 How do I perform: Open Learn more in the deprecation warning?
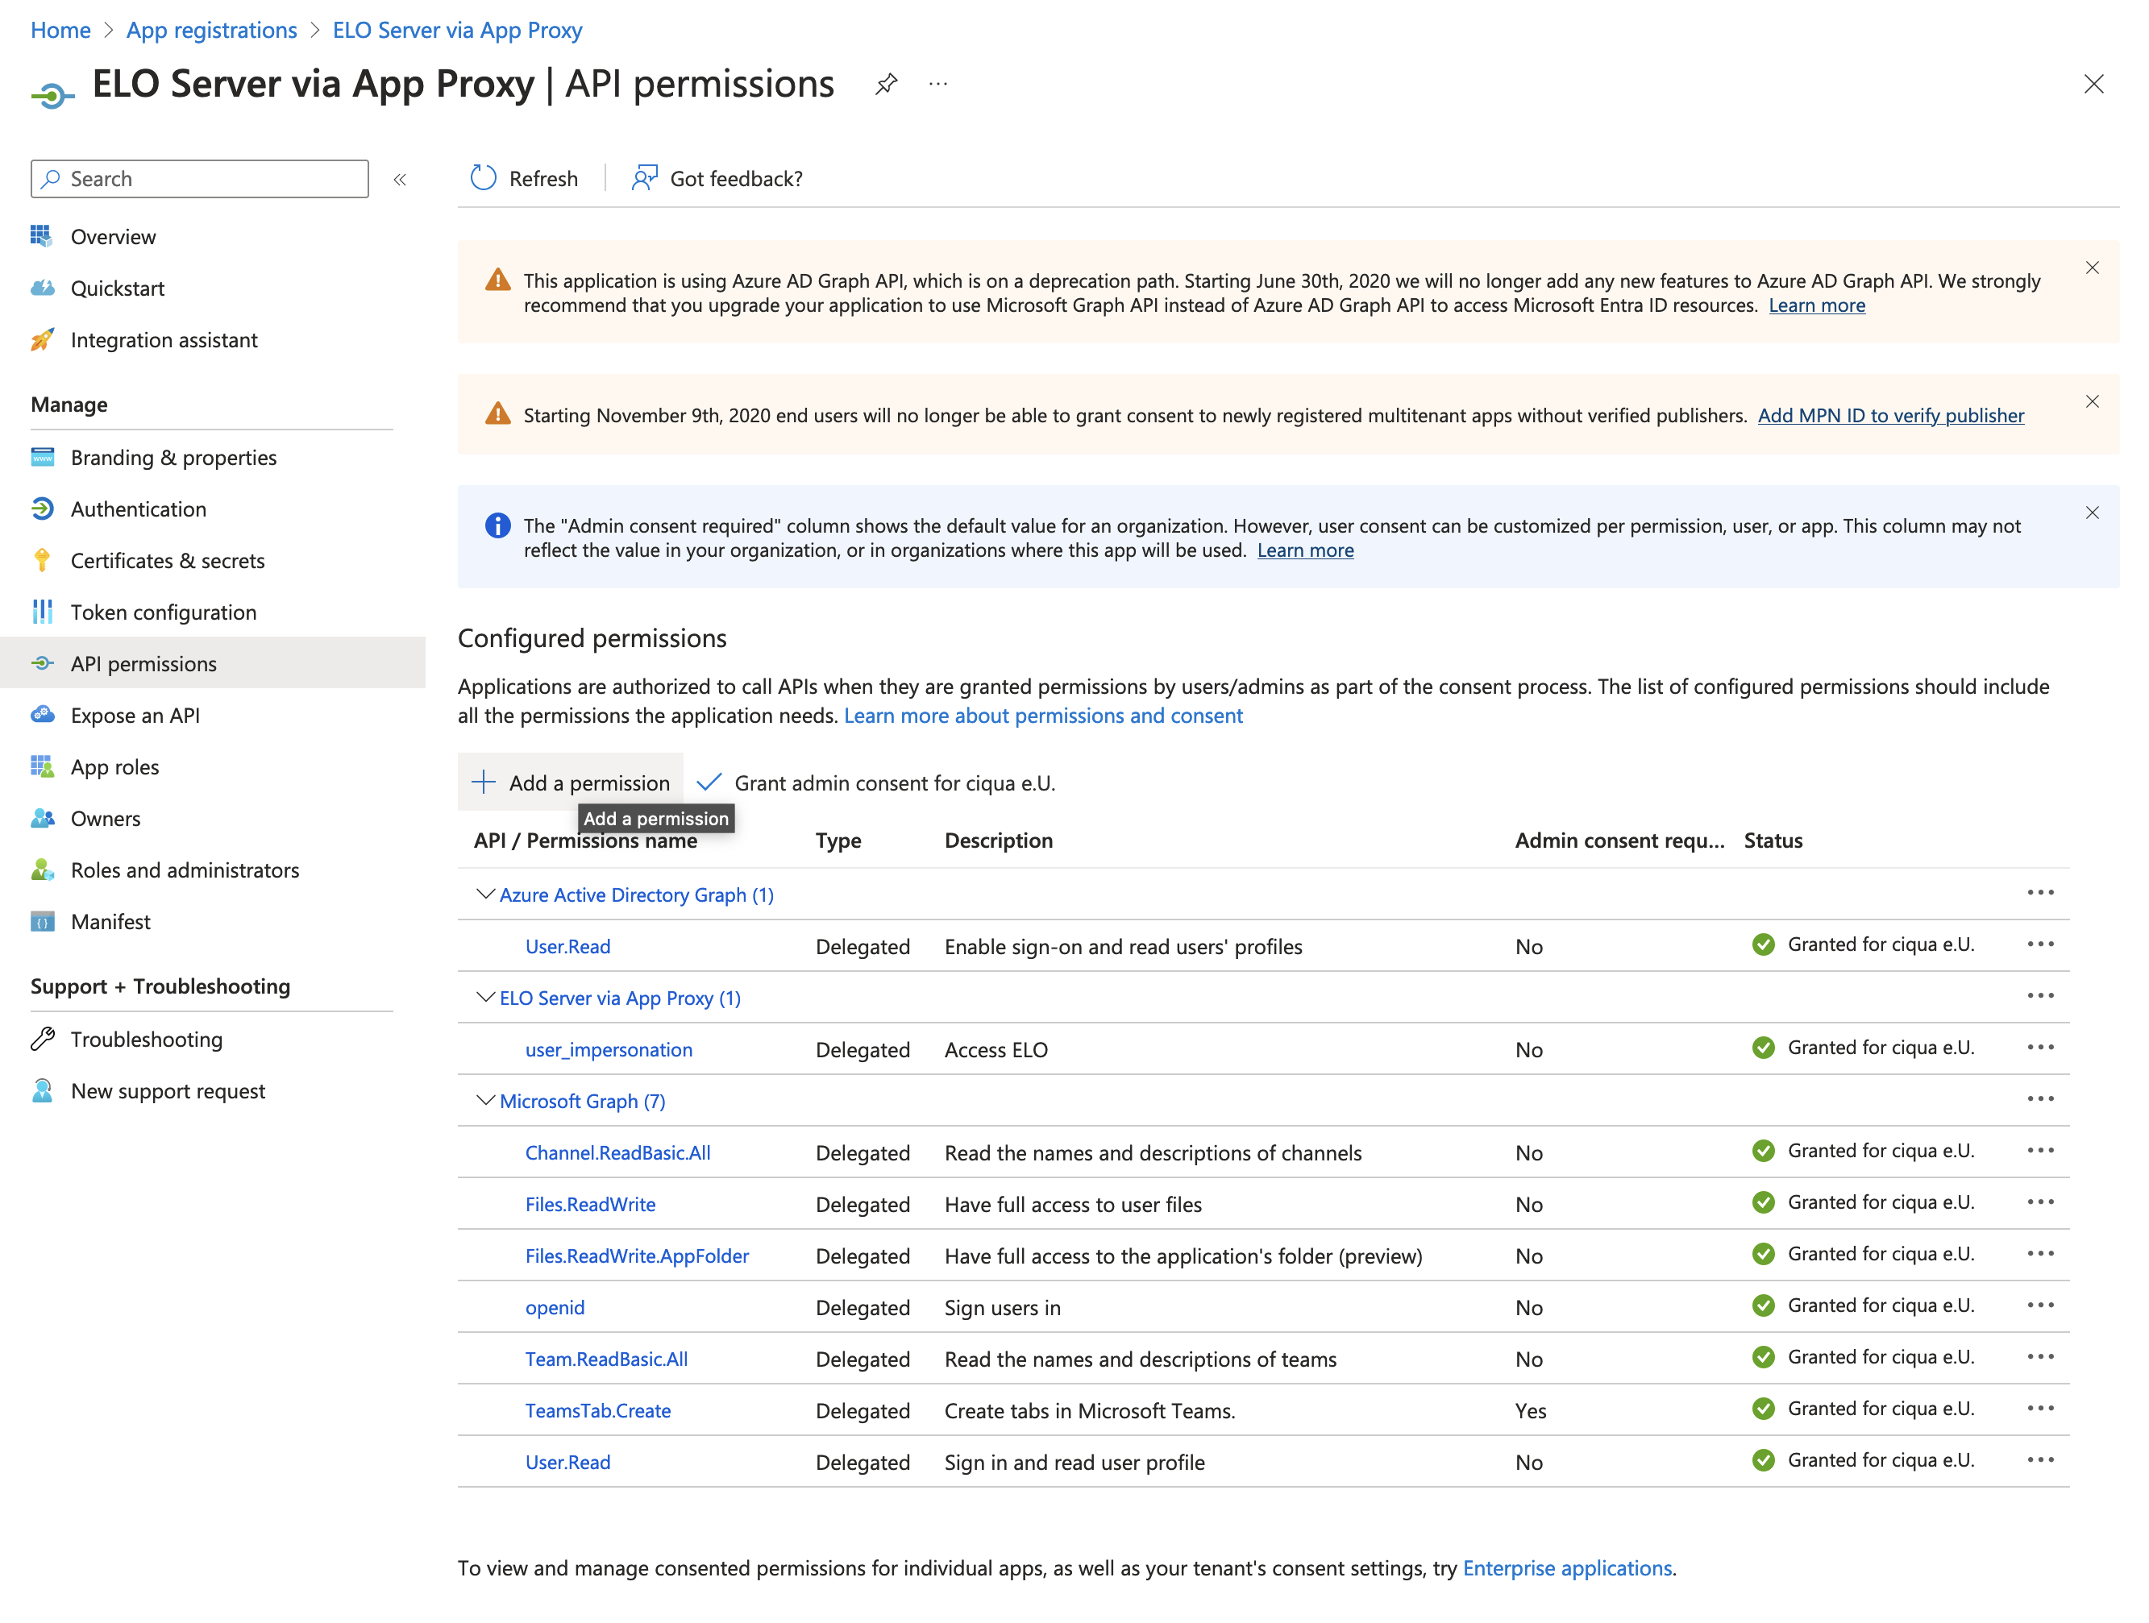(x=1816, y=305)
